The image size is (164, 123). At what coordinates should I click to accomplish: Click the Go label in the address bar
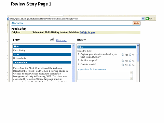pos(150,19)
